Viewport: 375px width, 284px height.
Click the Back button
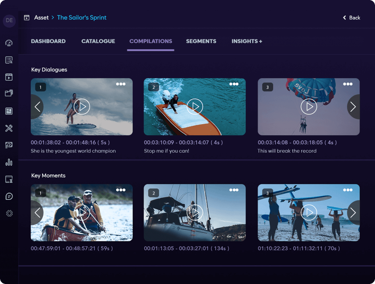pos(351,18)
